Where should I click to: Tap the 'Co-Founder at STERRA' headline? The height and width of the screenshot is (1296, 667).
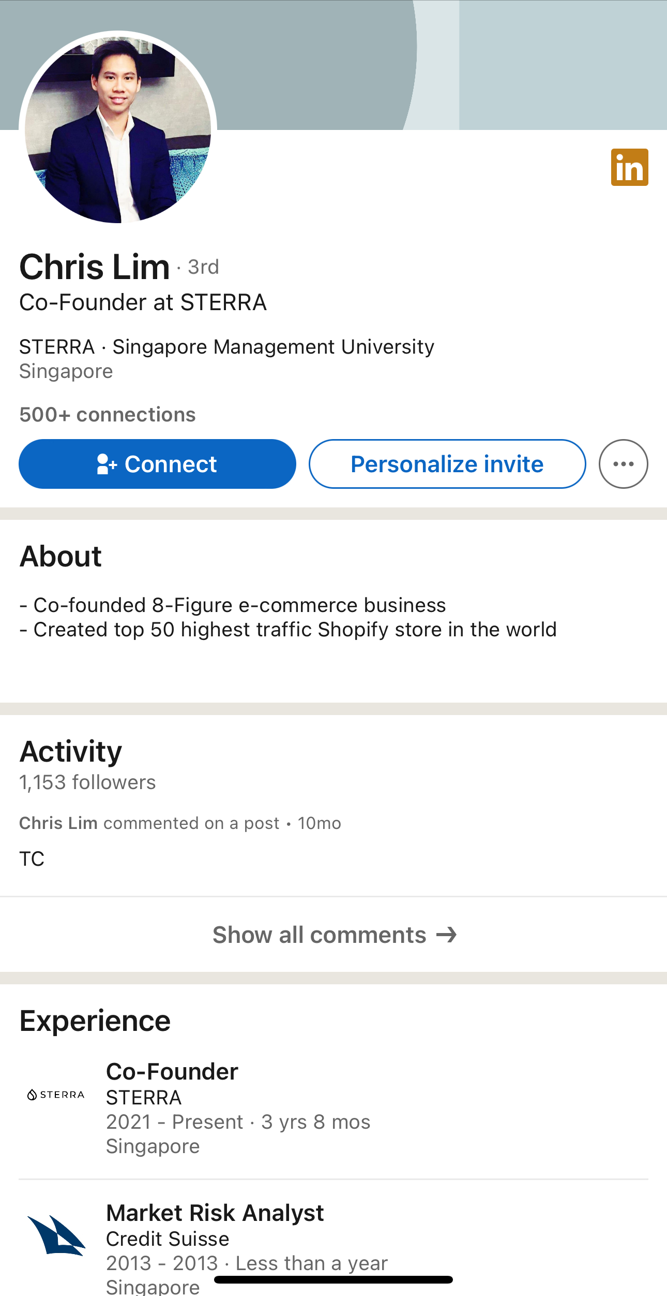coord(143,303)
